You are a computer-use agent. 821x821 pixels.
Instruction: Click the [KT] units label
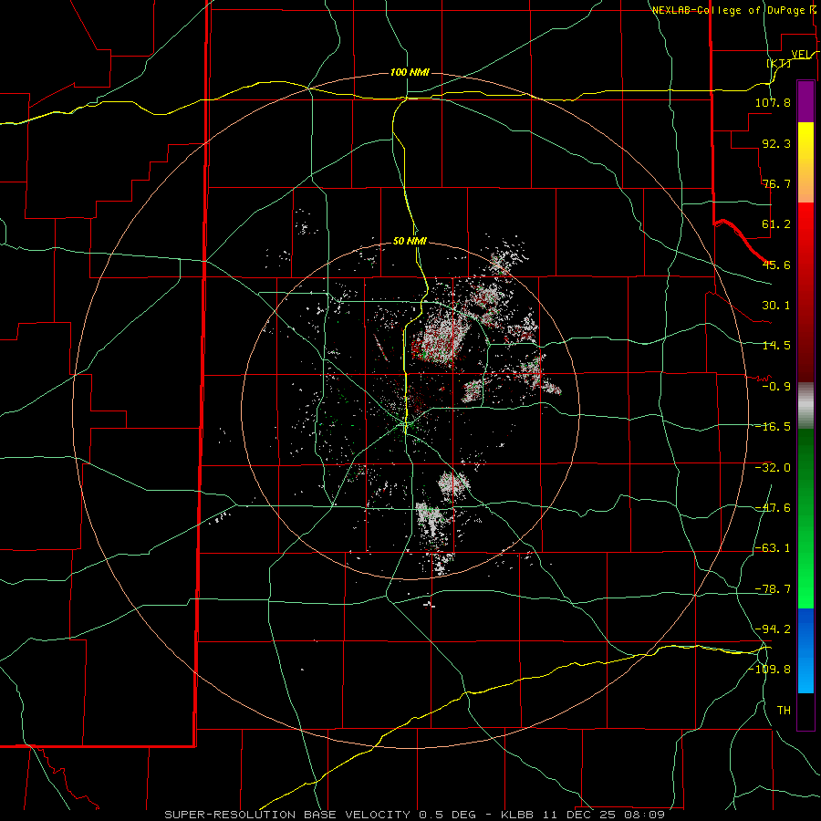click(x=779, y=63)
